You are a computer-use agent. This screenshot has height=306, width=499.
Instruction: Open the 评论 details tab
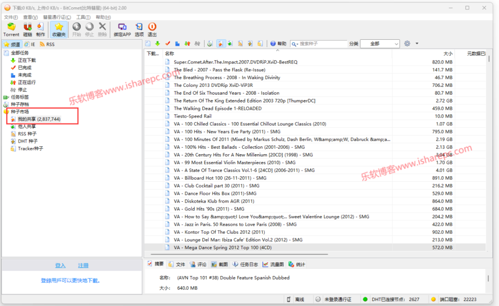point(198,264)
